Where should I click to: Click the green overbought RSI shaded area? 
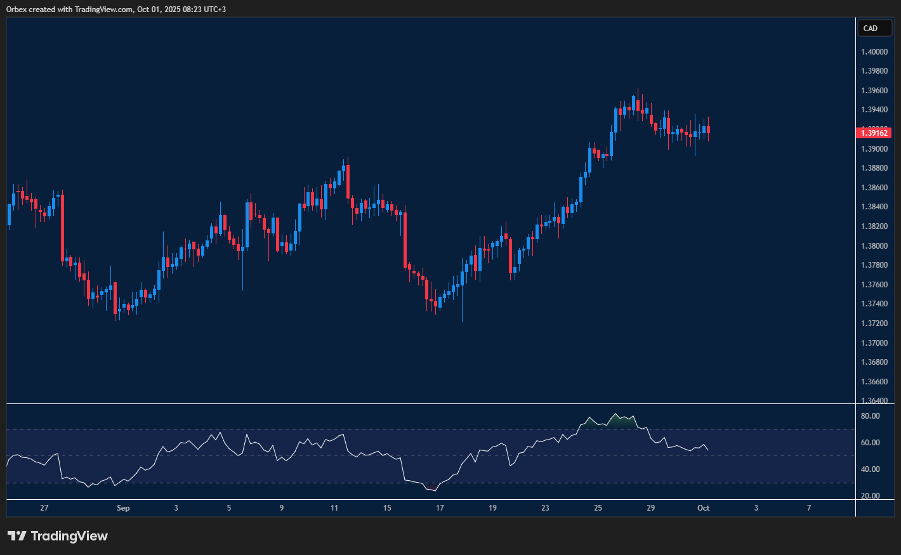tap(615, 422)
